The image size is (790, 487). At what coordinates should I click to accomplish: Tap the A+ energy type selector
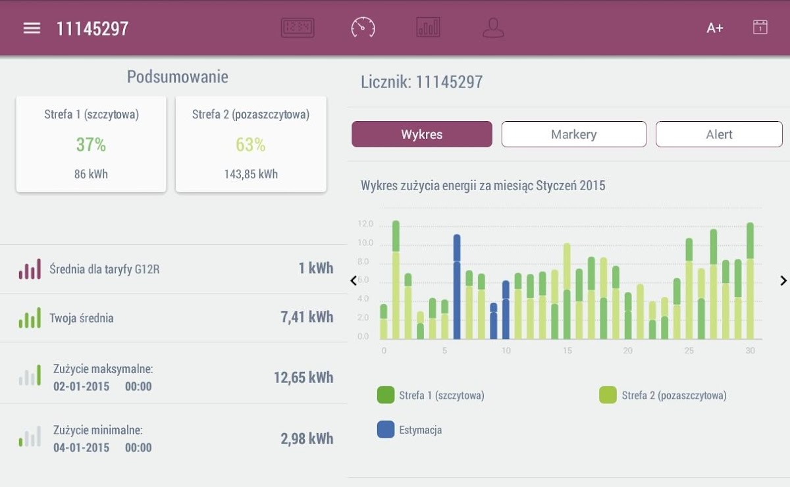[715, 28]
